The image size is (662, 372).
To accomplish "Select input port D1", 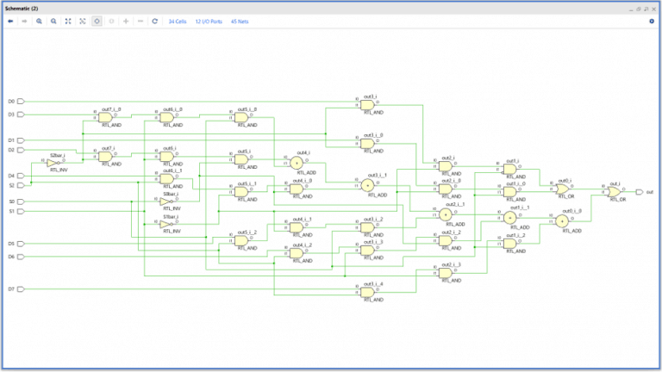I will coord(21,140).
